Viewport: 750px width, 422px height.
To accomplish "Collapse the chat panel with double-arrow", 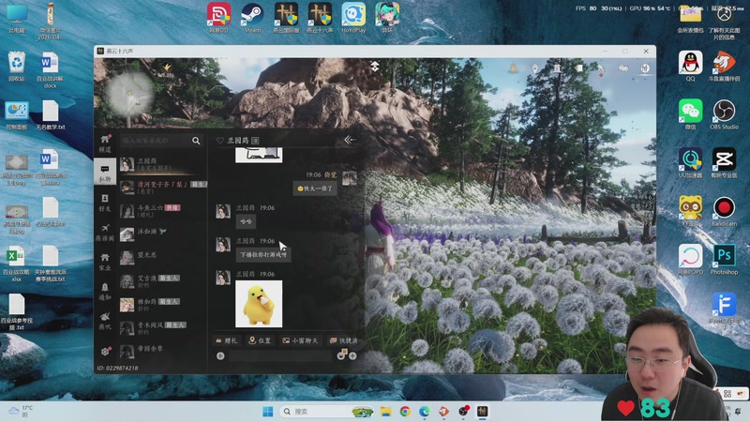I will coord(350,140).
